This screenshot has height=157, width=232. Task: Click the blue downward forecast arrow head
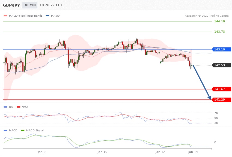210,98
